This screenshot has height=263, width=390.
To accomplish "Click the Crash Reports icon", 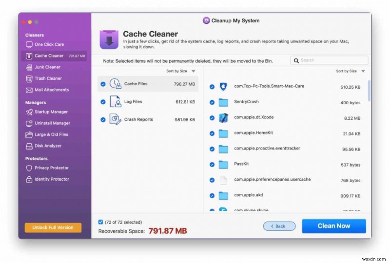I will [116, 119].
